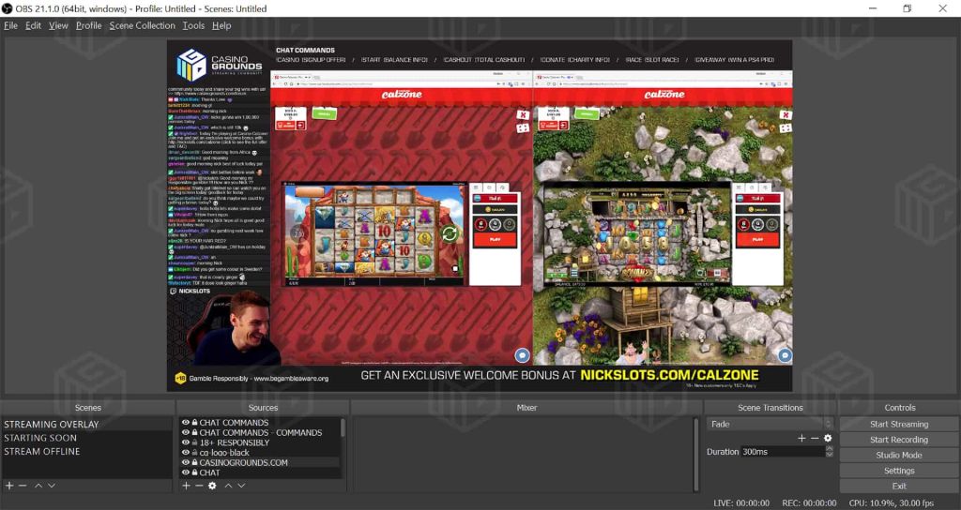Hide the cg-logo-black source

click(x=185, y=453)
